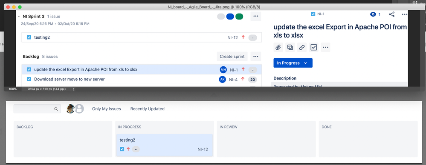
Task: Toggle the watch eye icon in issue detail
Action: tap(373, 14)
